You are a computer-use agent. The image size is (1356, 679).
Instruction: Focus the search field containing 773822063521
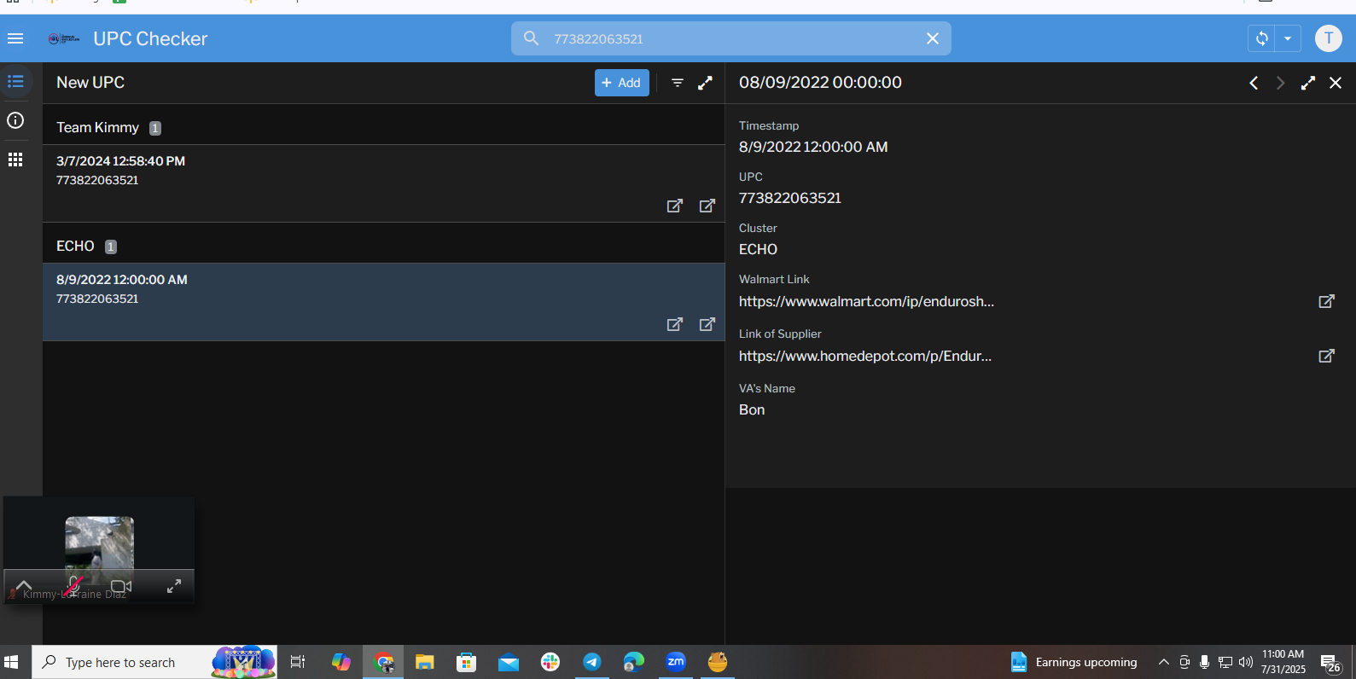point(730,38)
